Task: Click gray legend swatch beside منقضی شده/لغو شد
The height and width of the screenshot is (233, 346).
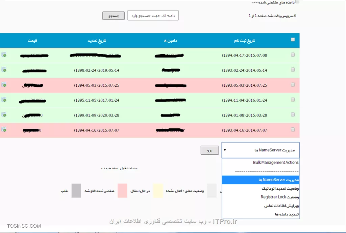Action: tap(76, 191)
